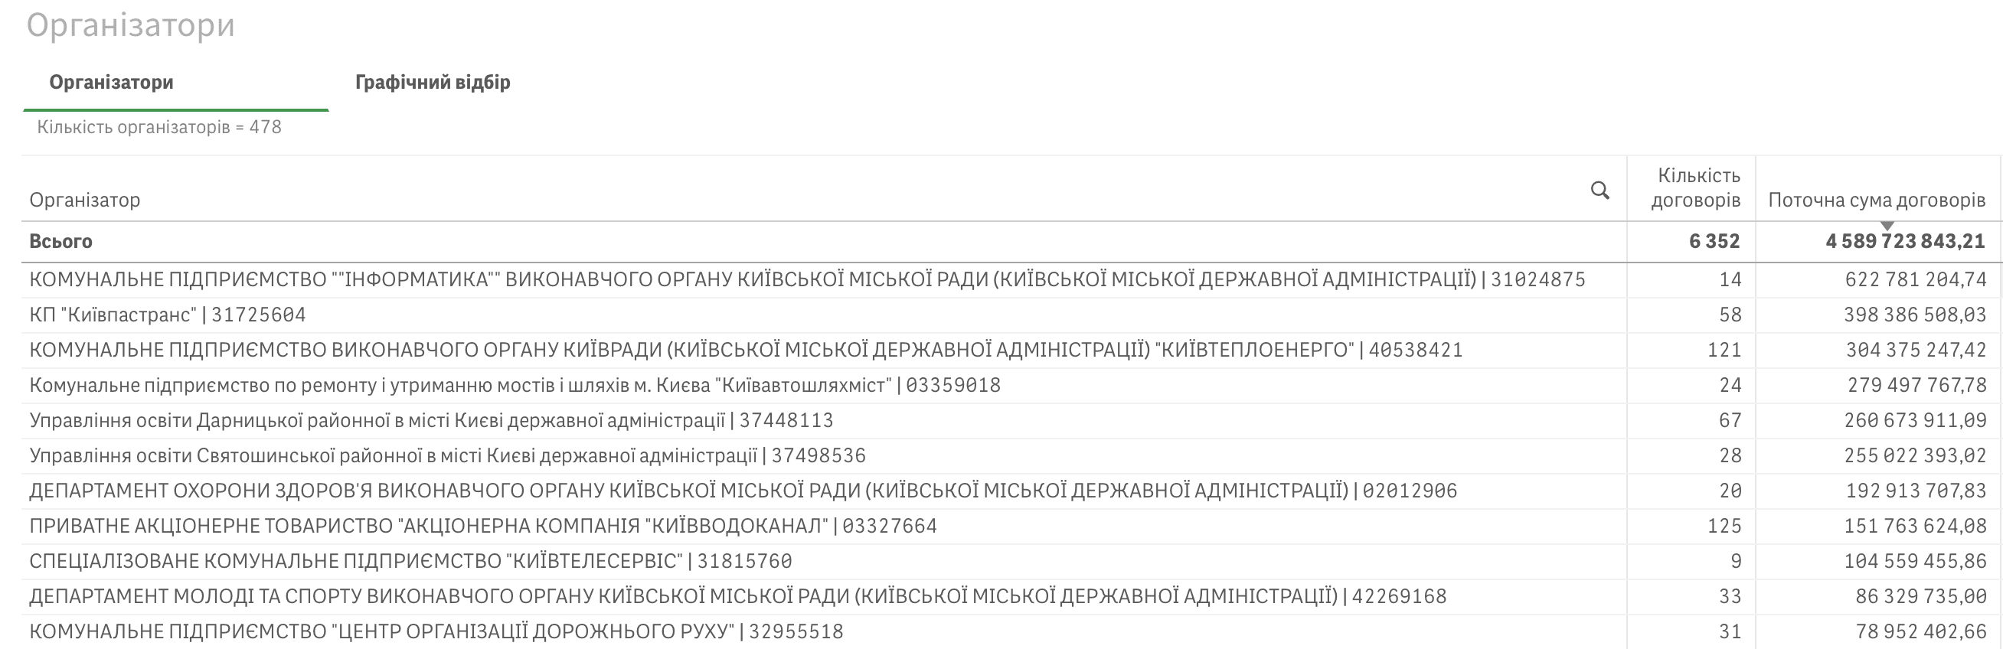This screenshot has width=2003, height=649.
Task: Click the sort arrow on Поточна сума договорів
Action: pyautogui.click(x=1887, y=226)
